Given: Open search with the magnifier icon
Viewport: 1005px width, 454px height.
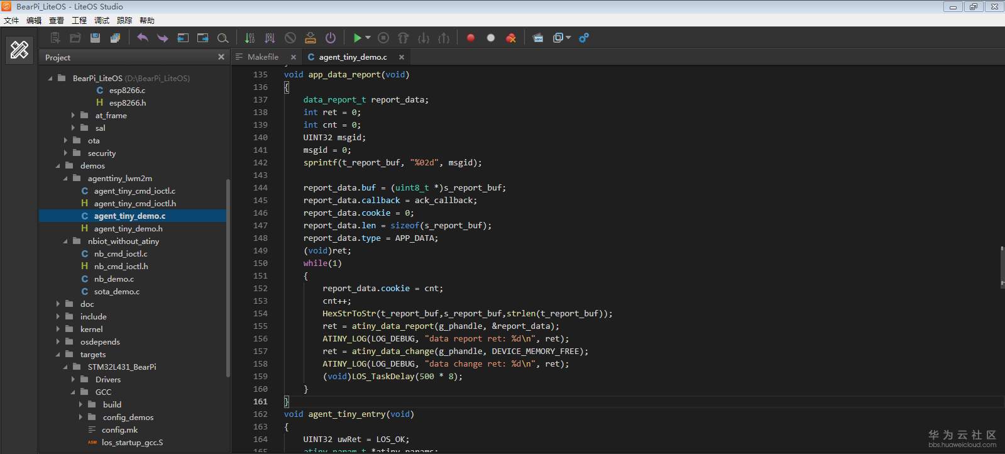Looking at the screenshot, I should 222,38.
